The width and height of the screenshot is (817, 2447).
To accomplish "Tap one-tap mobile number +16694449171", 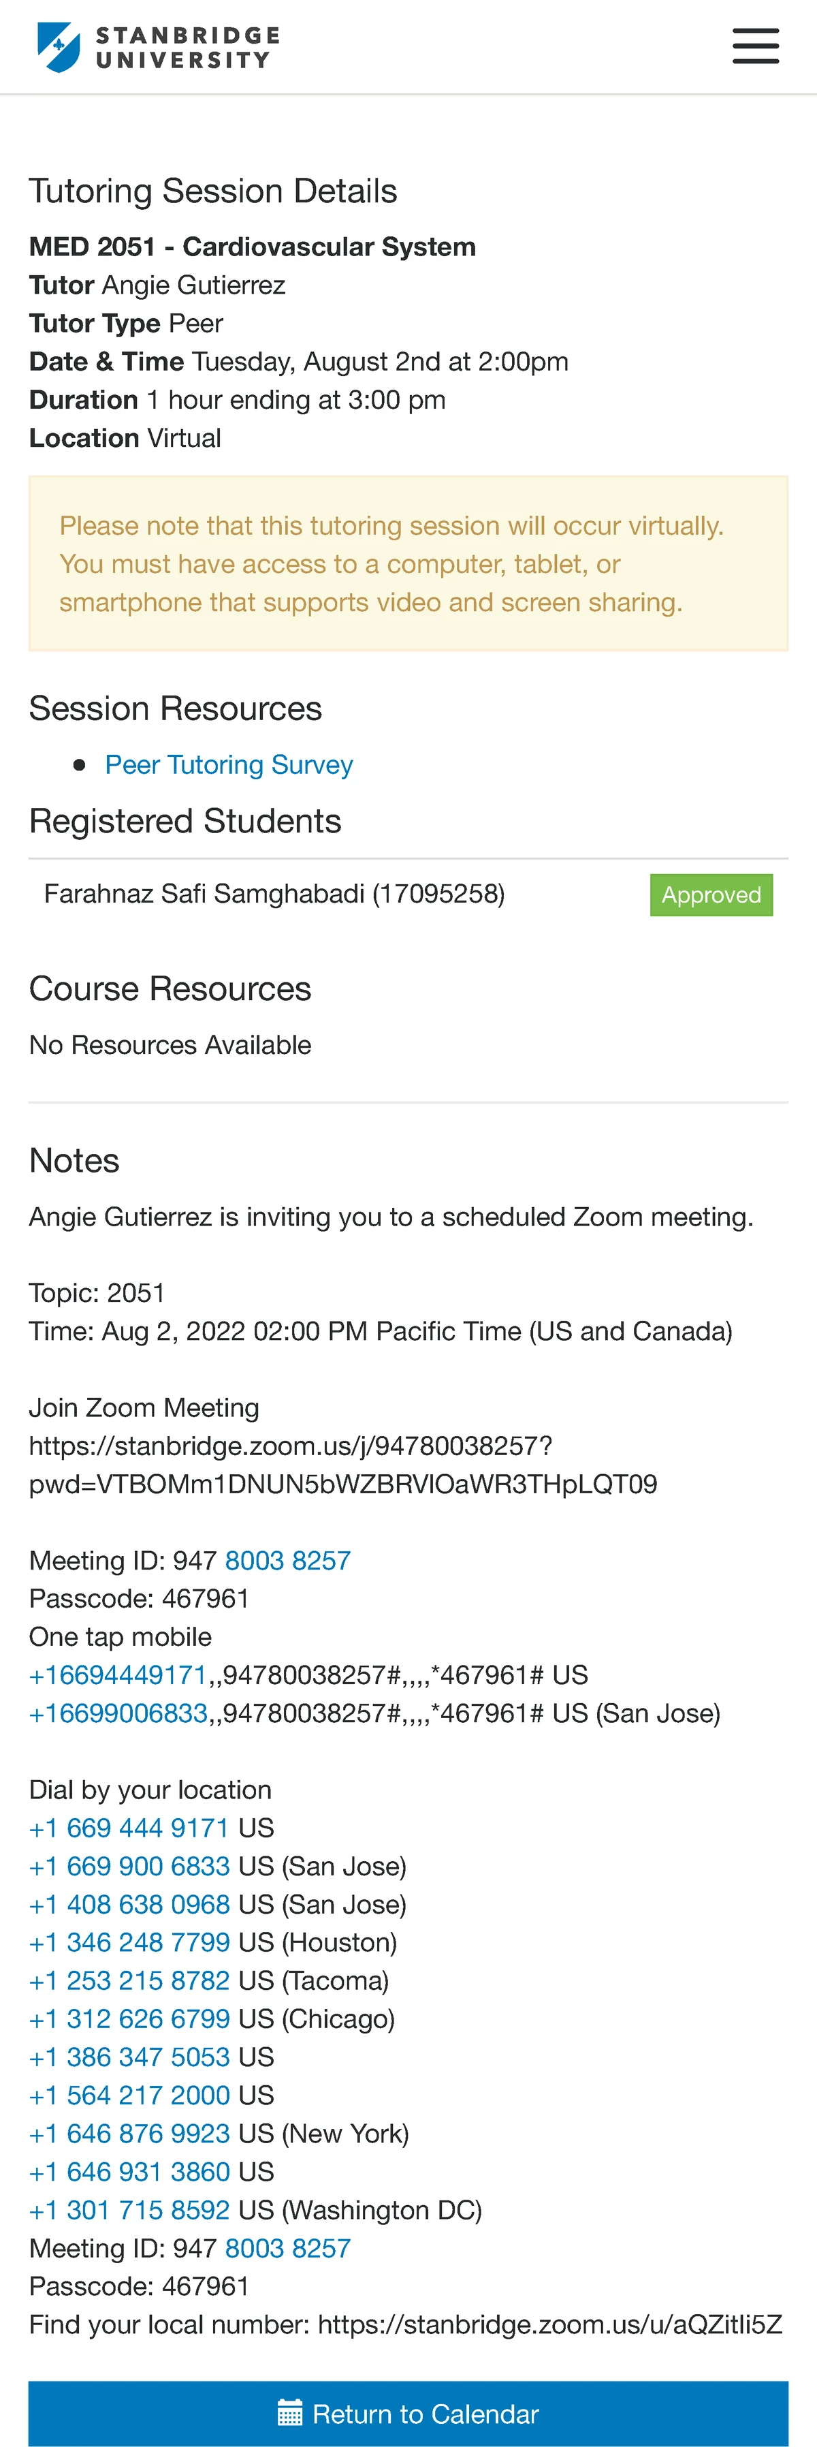I will [118, 1674].
